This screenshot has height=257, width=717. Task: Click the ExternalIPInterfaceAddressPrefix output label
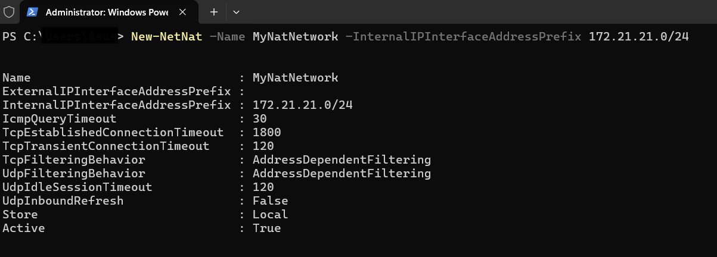(x=116, y=92)
